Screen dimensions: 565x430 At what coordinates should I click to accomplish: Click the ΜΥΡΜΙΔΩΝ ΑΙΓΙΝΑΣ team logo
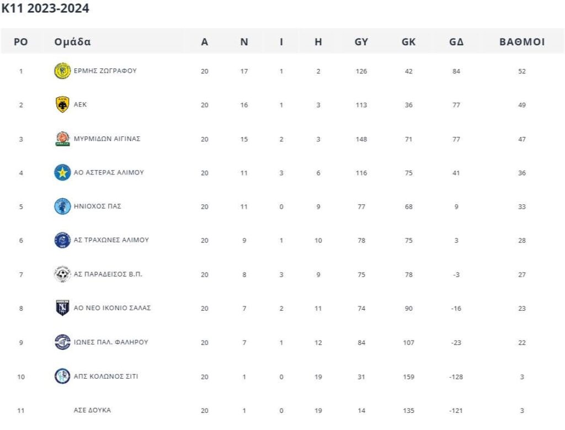tap(62, 139)
